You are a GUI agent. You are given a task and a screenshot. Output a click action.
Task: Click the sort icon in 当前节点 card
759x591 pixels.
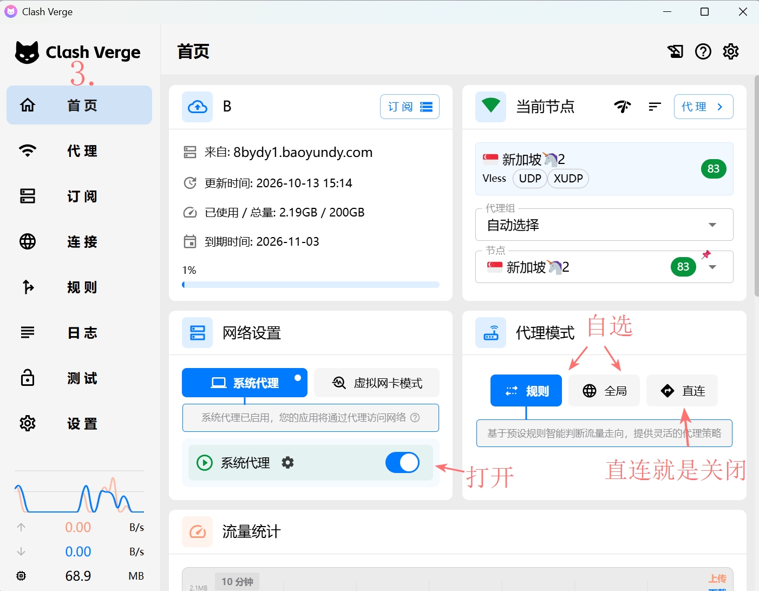(x=655, y=107)
